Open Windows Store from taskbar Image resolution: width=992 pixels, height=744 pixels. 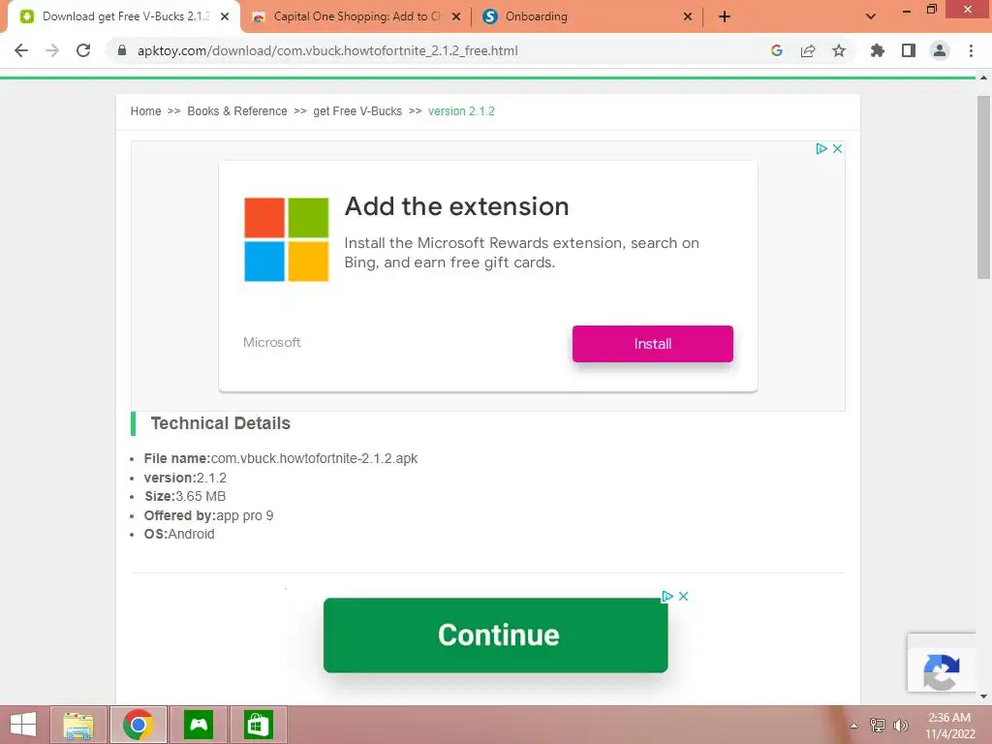click(258, 725)
